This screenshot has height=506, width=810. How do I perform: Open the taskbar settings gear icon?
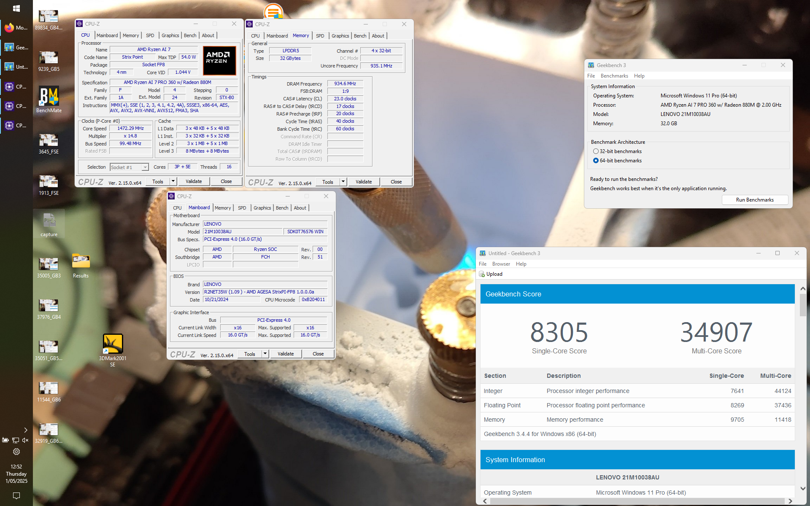(16, 452)
